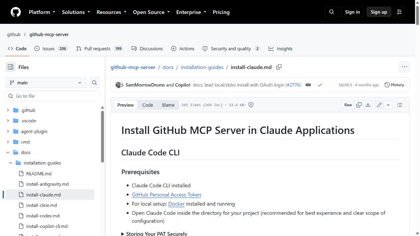
Task: Open the Raw file view
Action: tap(348, 105)
